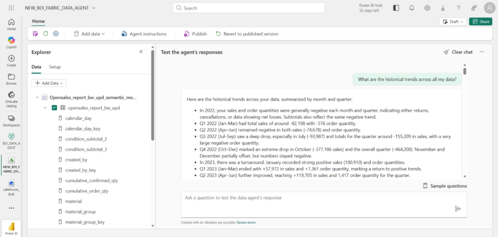Click the Clear chat button
The image size is (498, 237).
458,52
